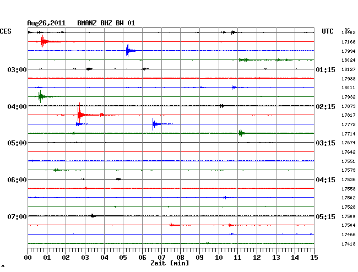Select DC offset value 17932
358x272 pixels.
(349, 97)
